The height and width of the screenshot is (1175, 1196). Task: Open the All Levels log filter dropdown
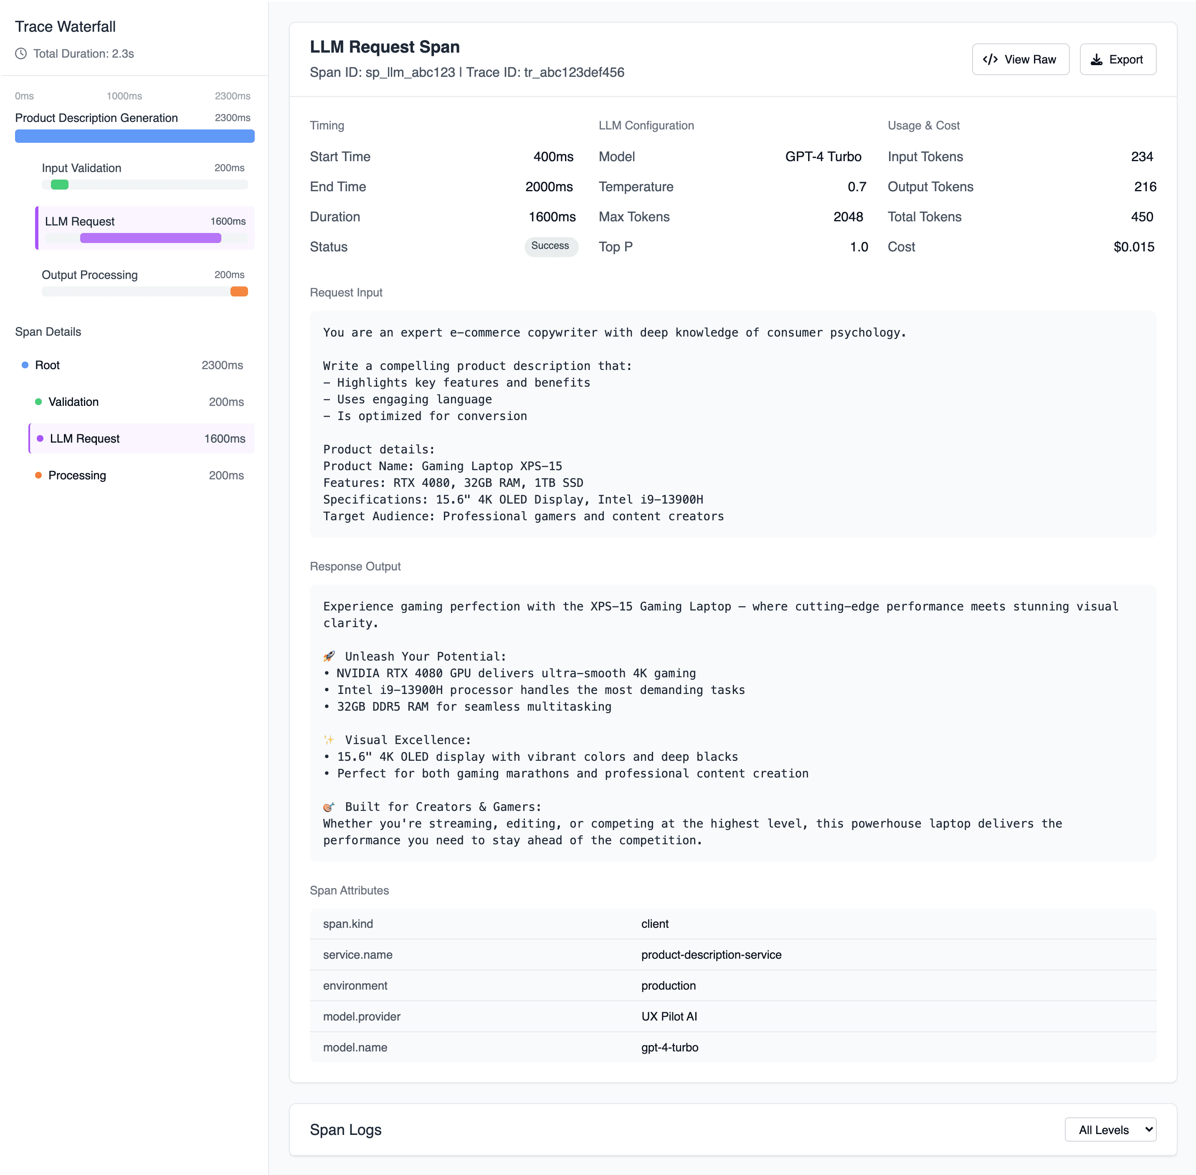click(x=1110, y=1129)
